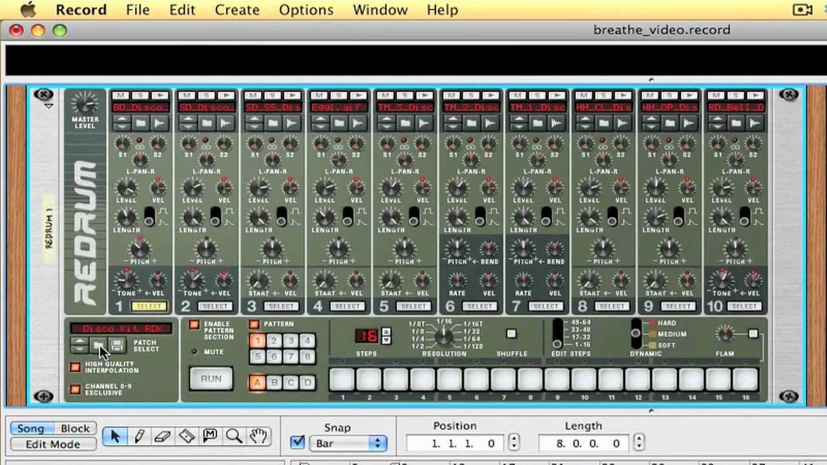Toggle the Flam button
The image size is (827, 465).
click(x=753, y=334)
